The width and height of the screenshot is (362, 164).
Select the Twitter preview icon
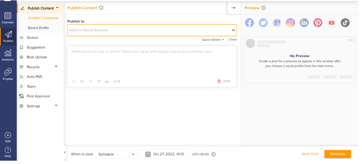(x=263, y=23)
